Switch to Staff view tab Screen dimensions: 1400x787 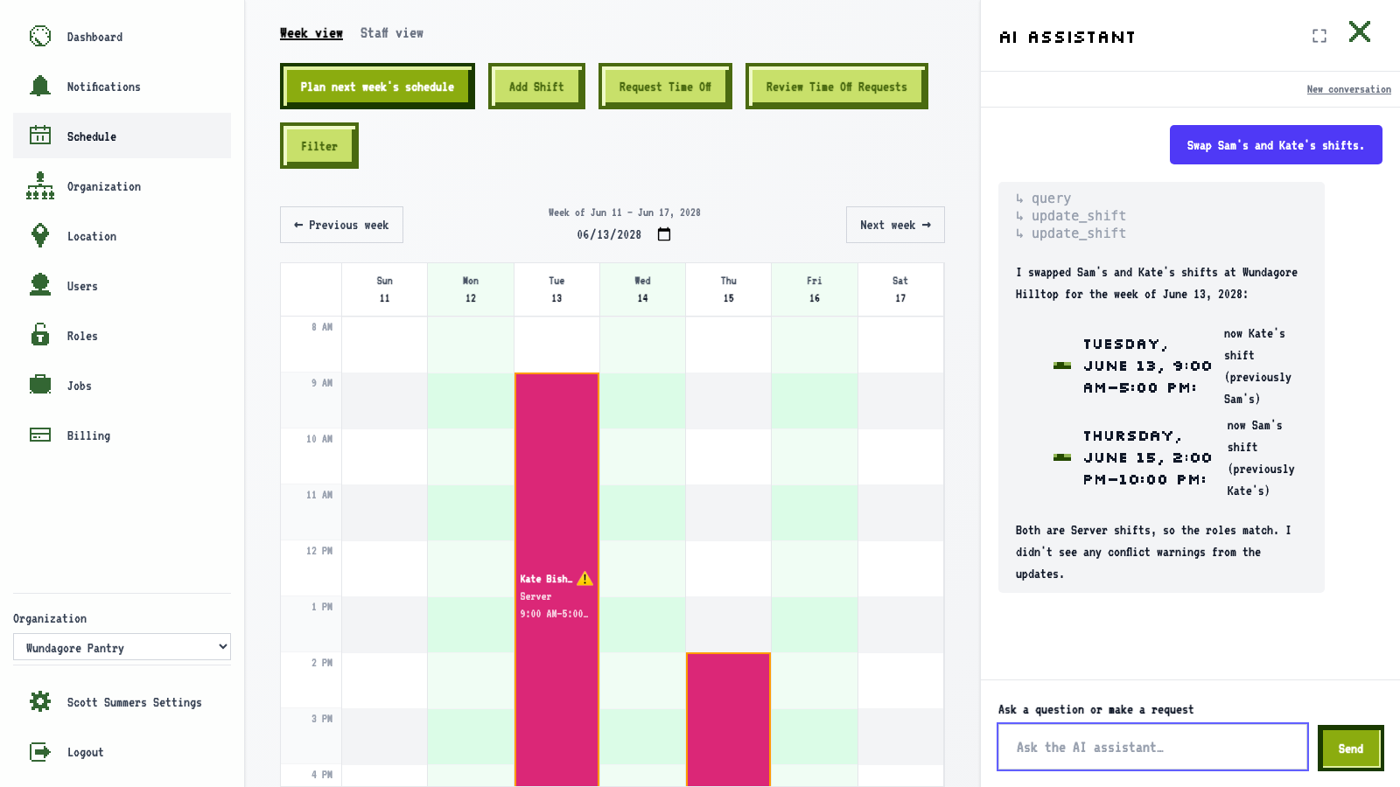tap(392, 33)
